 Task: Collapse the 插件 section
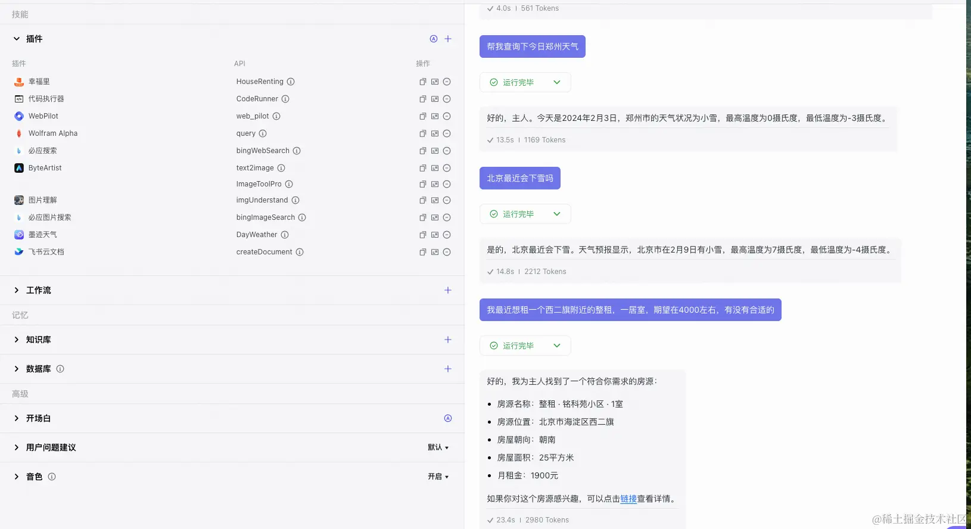tap(17, 39)
